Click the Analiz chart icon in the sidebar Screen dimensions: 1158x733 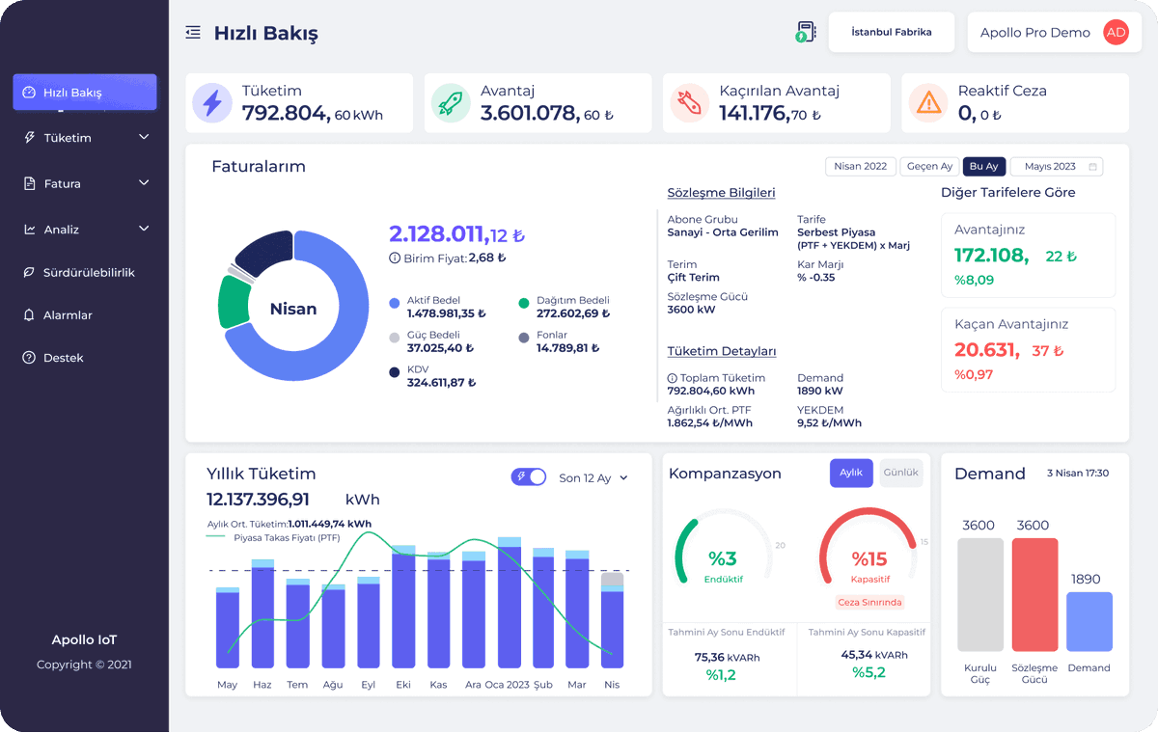pyautogui.click(x=29, y=230)
